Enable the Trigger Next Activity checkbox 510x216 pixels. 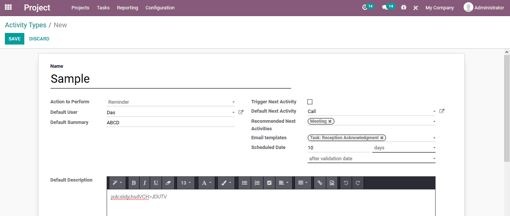coord(309,101)
